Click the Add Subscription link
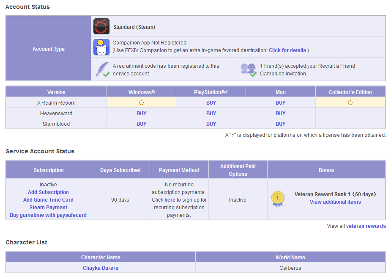 [48, 192]
